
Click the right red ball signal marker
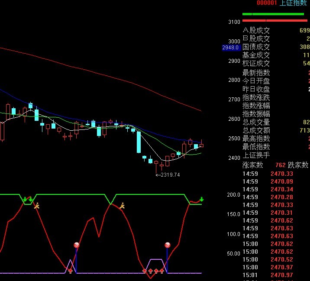[x=168, y=245]
